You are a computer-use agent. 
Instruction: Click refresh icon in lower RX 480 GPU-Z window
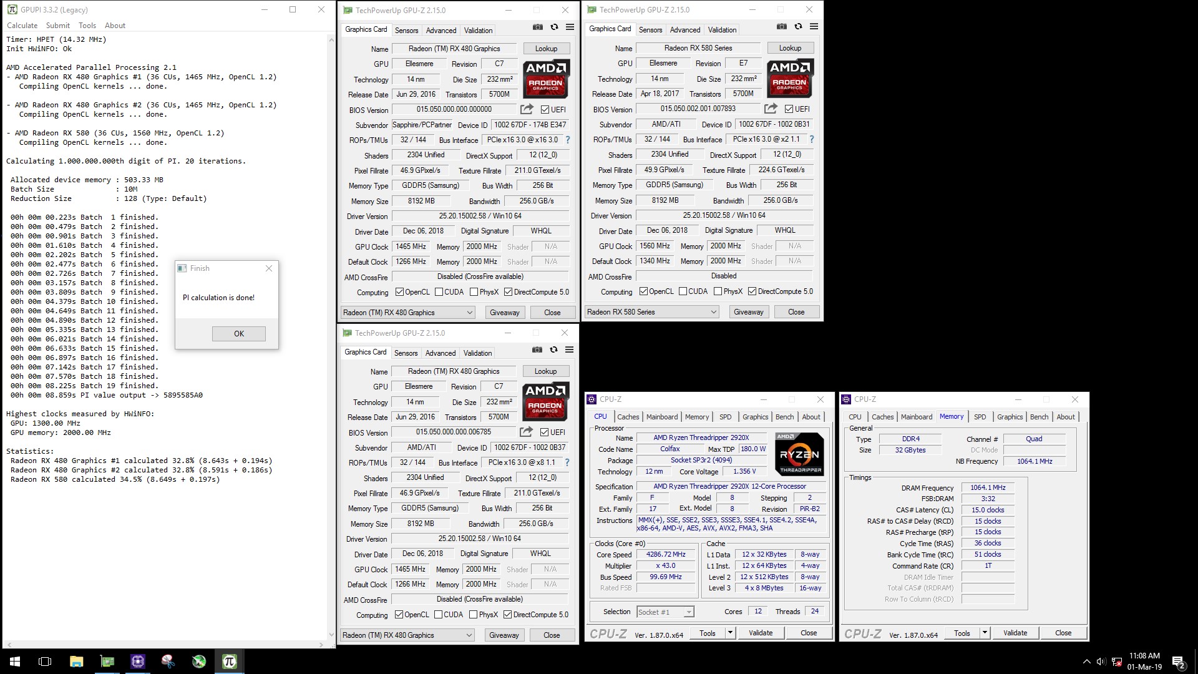tap(553, 349)
